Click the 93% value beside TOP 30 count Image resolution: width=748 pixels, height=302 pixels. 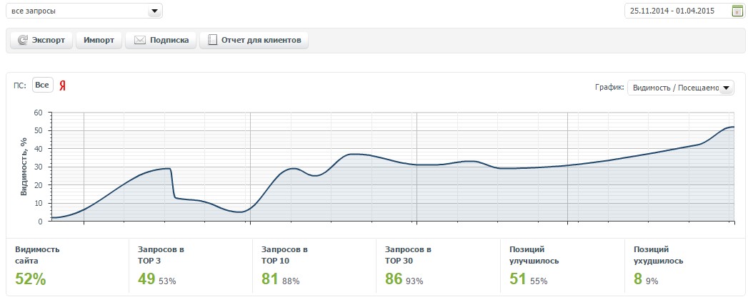point(414,281)
